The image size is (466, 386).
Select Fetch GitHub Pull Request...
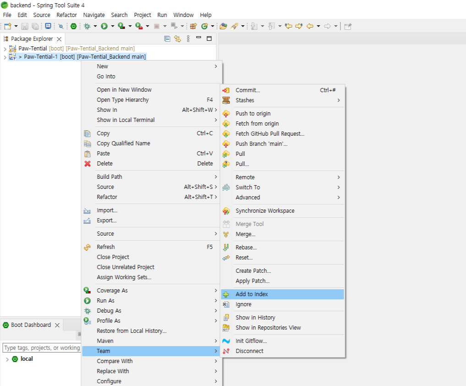[282, 134]
